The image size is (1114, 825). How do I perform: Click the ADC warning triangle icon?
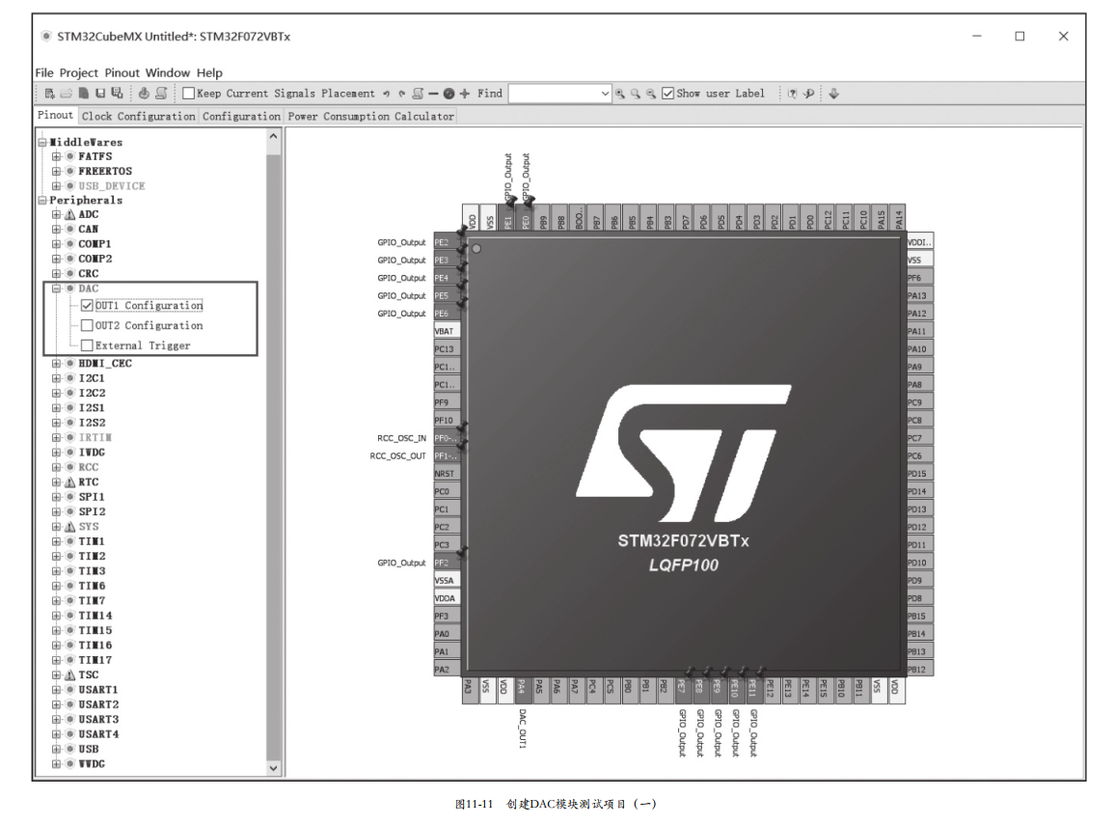click(70, 214)
